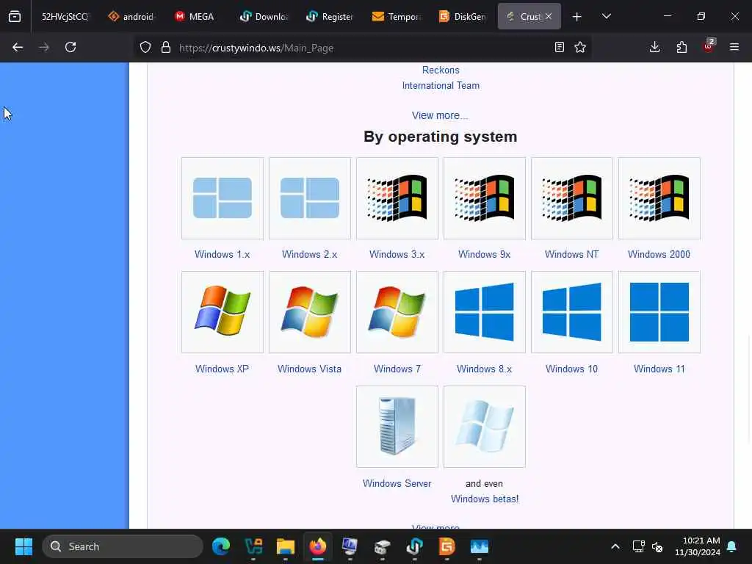Open the Windows 1.x text link
752x564 pixels.
[222, 254]
